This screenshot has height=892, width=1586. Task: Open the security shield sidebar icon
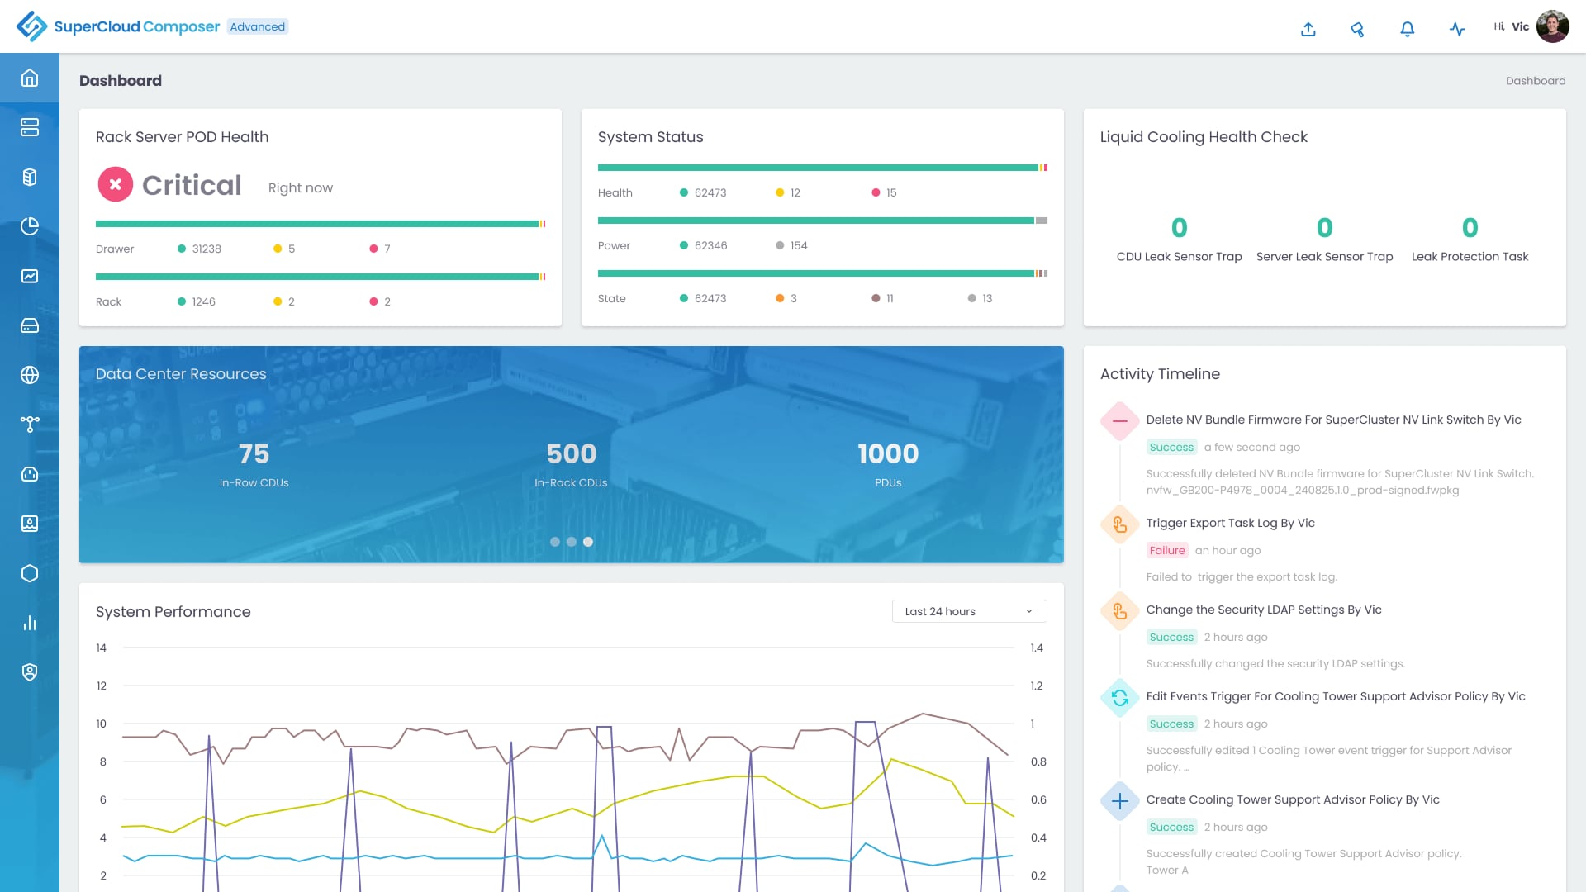point(30,672)
